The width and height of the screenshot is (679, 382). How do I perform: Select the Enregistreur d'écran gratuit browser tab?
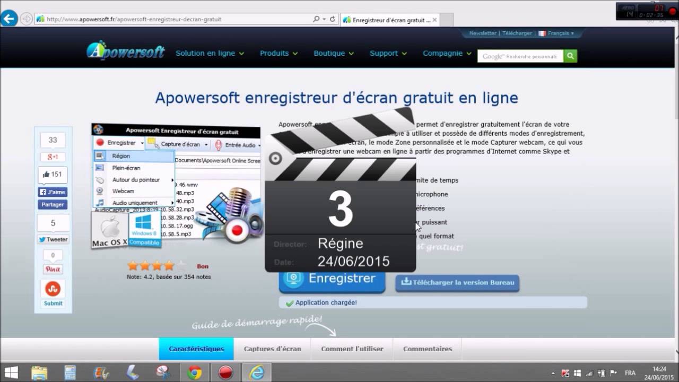389,20
